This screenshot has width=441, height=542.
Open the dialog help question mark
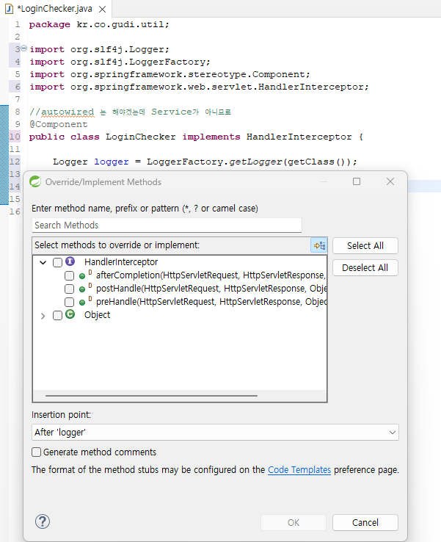[43, 521]
